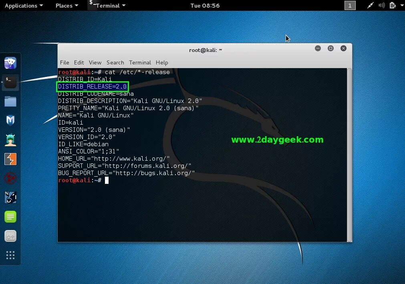
Task: Open the Tweak Tool dock icon
Action: coord(10,236)
